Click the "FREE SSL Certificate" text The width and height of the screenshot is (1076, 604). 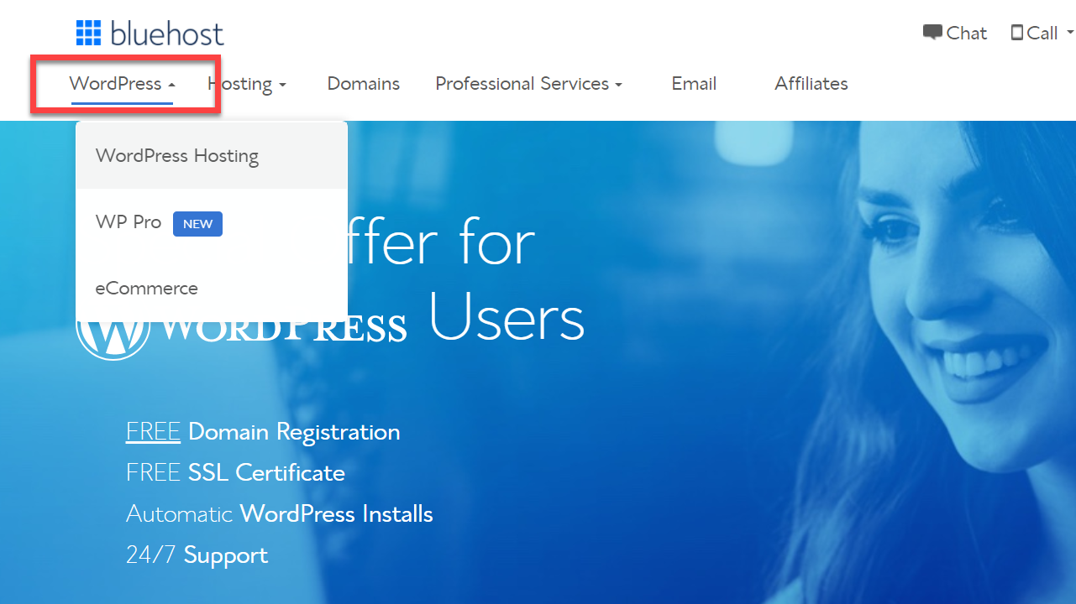pos(235,473)
